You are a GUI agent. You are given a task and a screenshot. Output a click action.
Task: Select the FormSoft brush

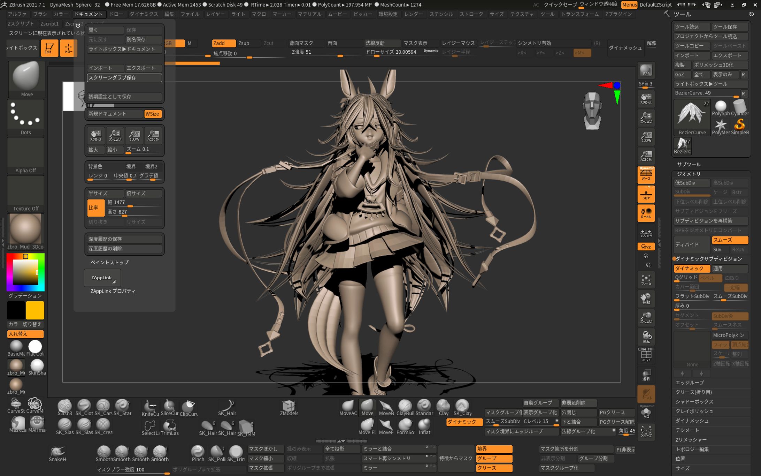tap(405, 427)
